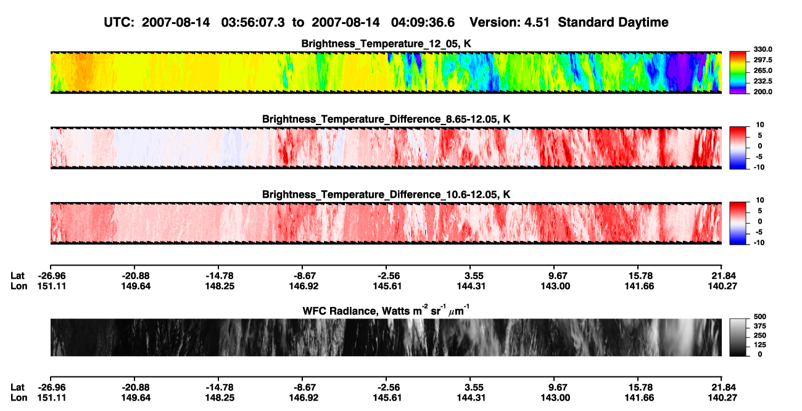802x411 pixels.
Task: Click the 125 tick on the WFC colorbar
Action: tap(761, 344)
